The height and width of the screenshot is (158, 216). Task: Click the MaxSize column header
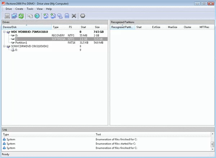coord(174,27)
